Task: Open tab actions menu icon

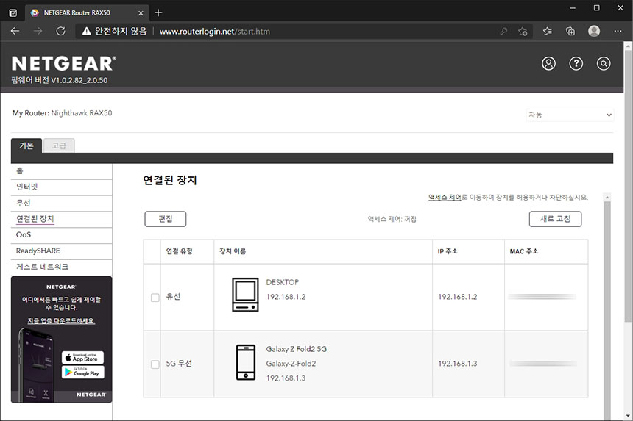Action: (13, 13)
